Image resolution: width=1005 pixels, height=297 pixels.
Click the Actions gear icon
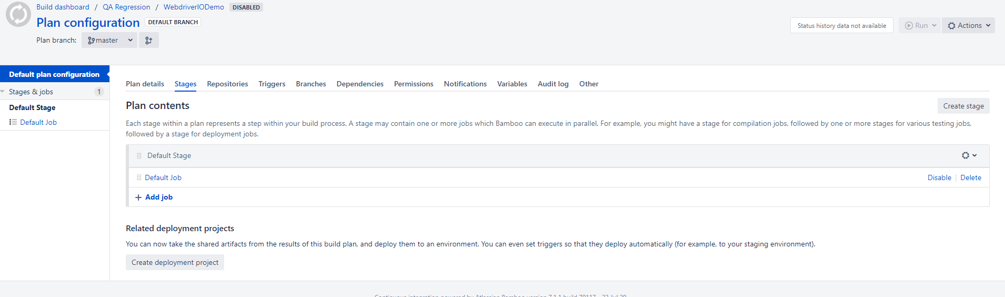pyautogui.click(x=951, y=26)
